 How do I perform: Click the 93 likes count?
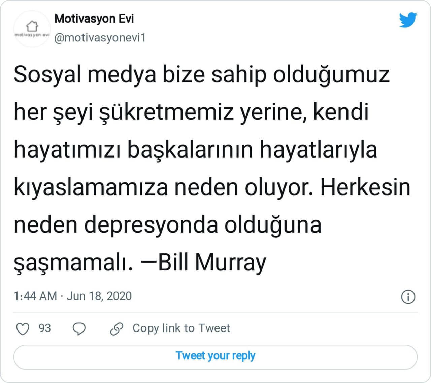coord(44,328)
